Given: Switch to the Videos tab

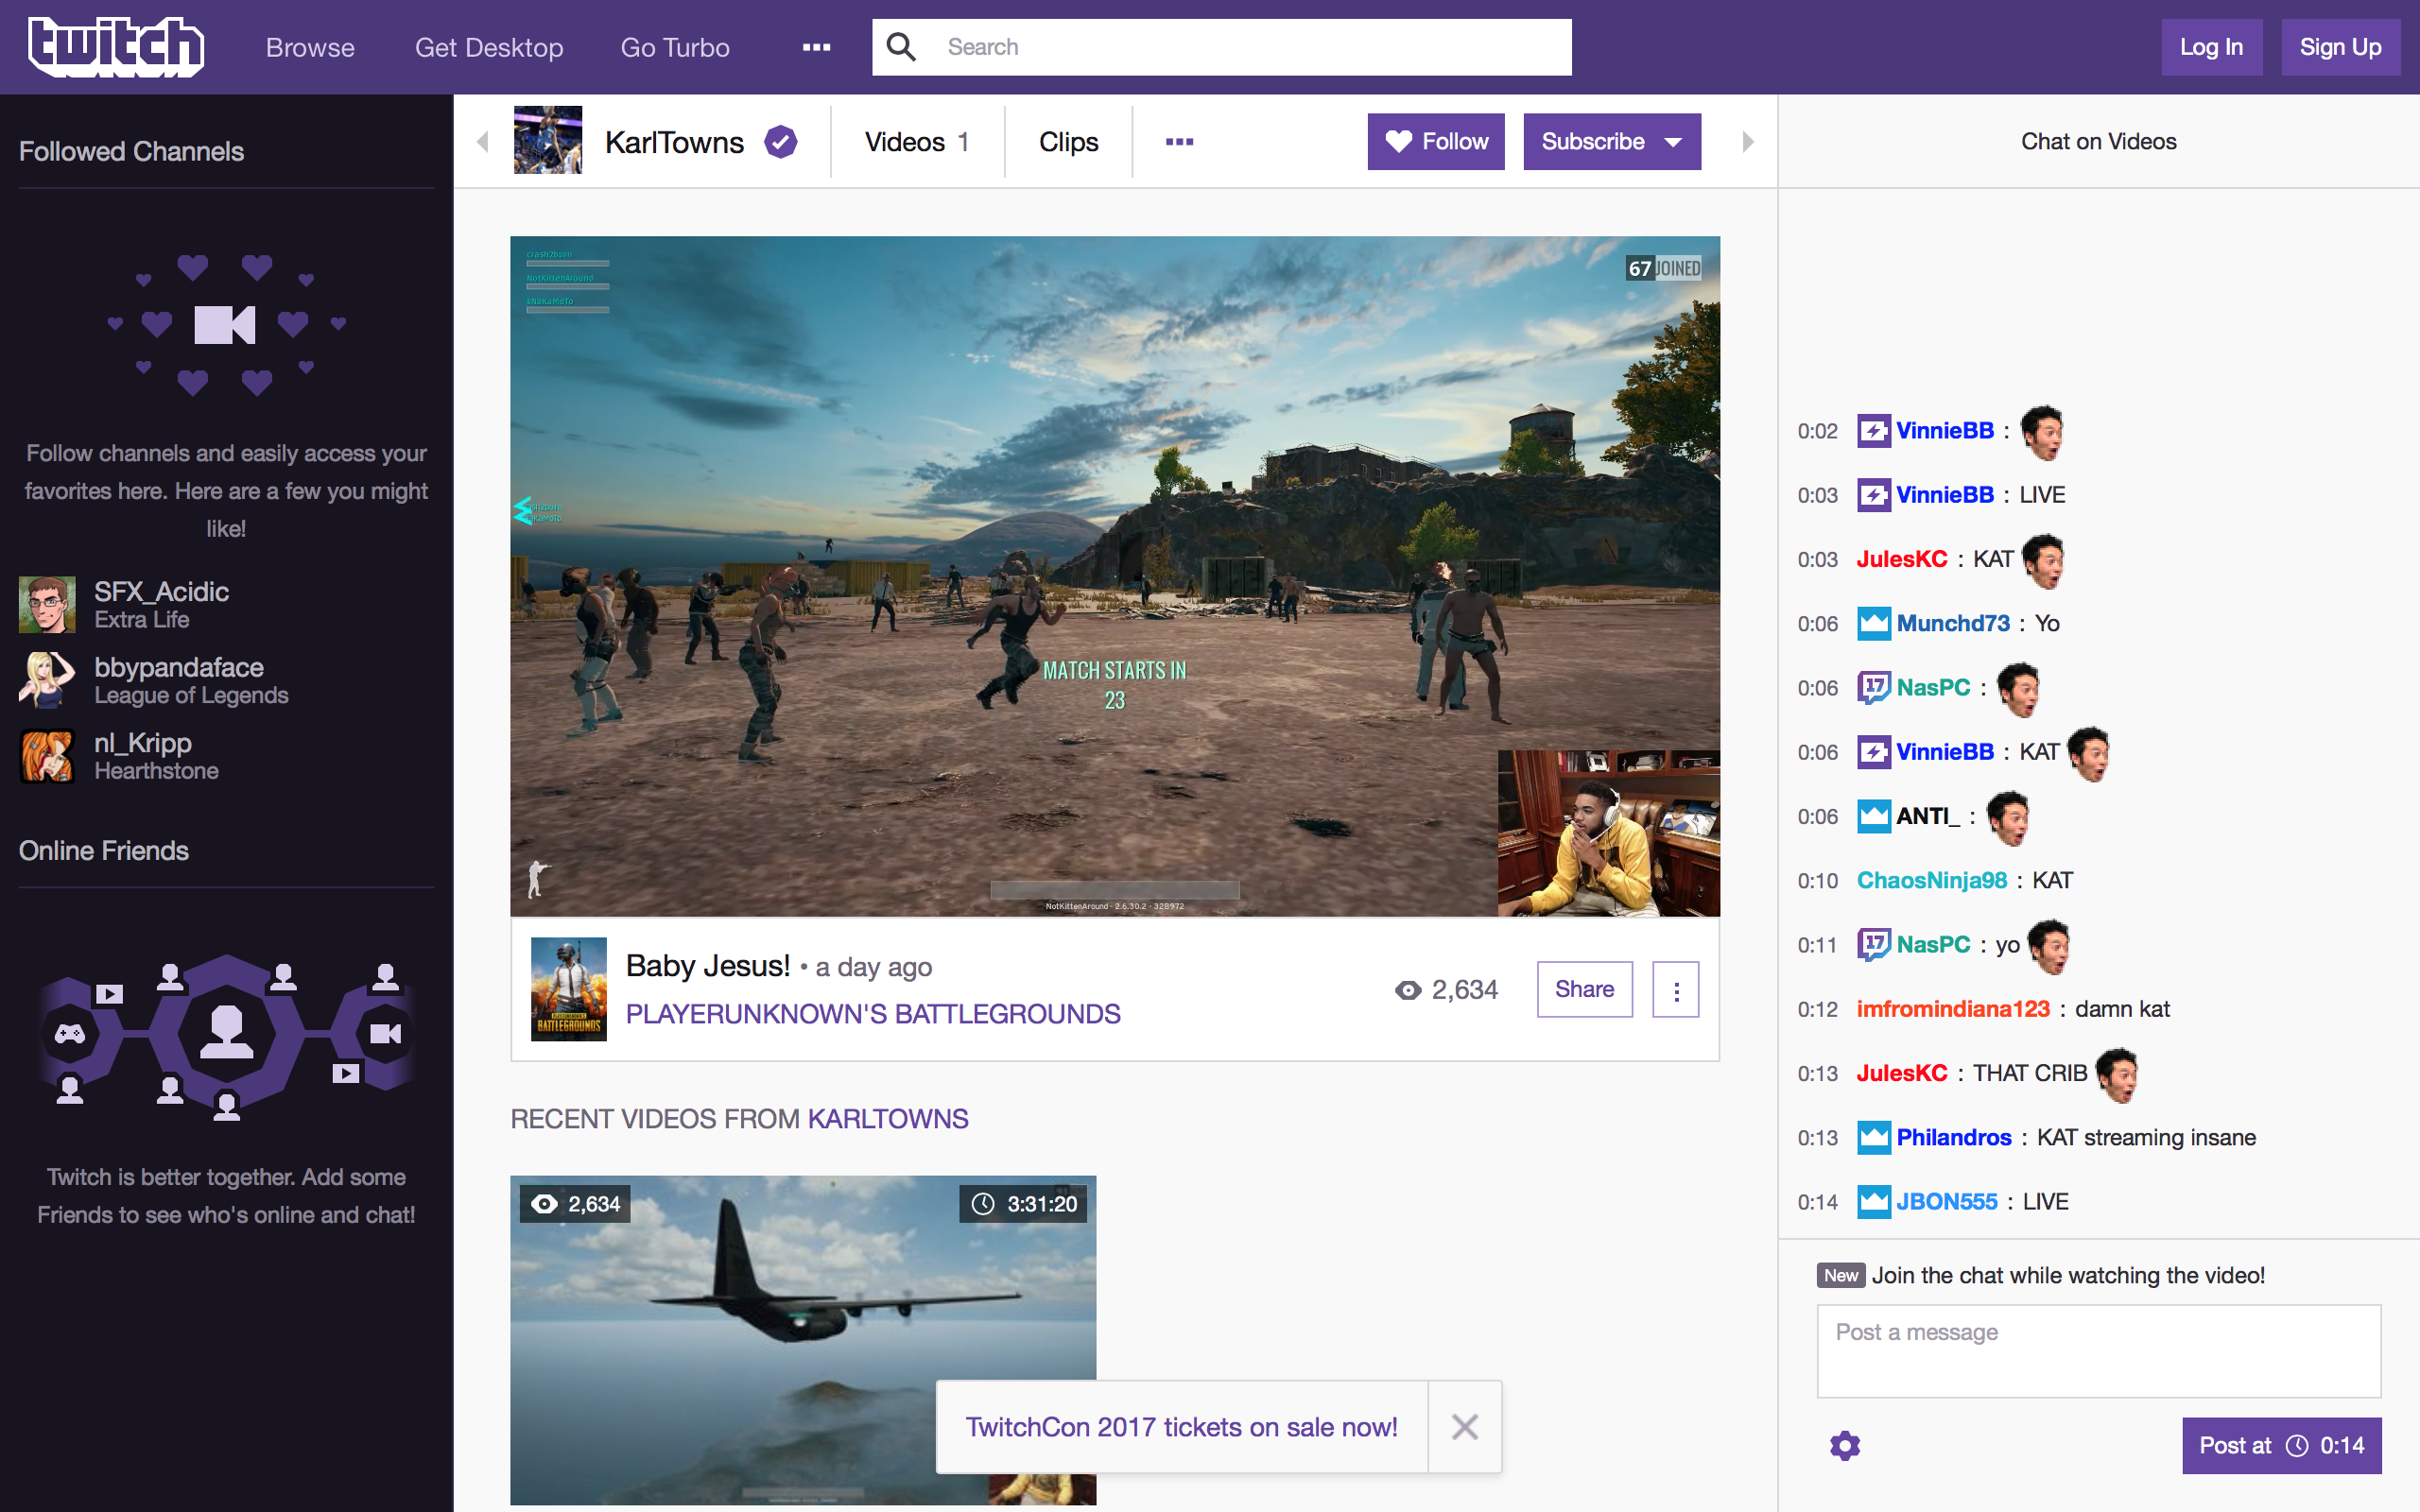Looking at the screenshot, I should tap(917, 142).
